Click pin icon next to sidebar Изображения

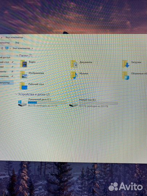click(x=12, y=76)
